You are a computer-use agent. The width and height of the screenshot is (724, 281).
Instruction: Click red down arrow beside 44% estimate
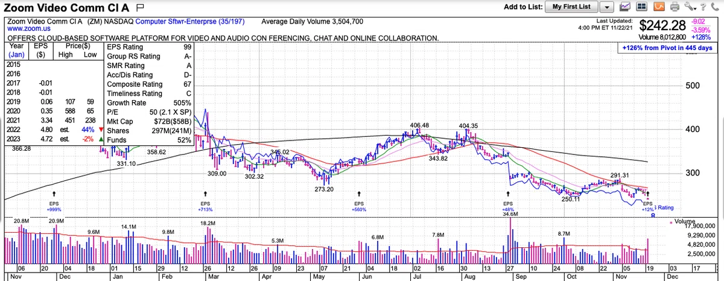click(x=100, y=130)
